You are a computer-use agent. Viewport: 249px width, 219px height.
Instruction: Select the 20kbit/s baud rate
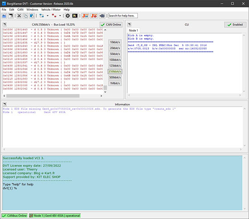(115, 48)
